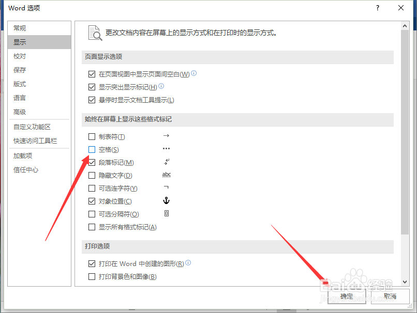This screenshot has width=417, height=313.
Task: Click scrollbar up arrow
Action: [405, 26]
